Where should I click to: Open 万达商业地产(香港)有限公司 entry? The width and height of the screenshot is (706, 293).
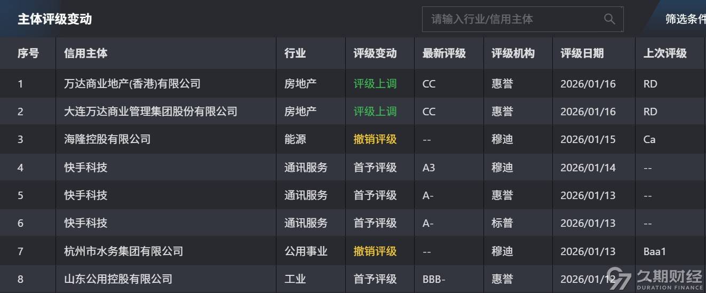[132, 84]
